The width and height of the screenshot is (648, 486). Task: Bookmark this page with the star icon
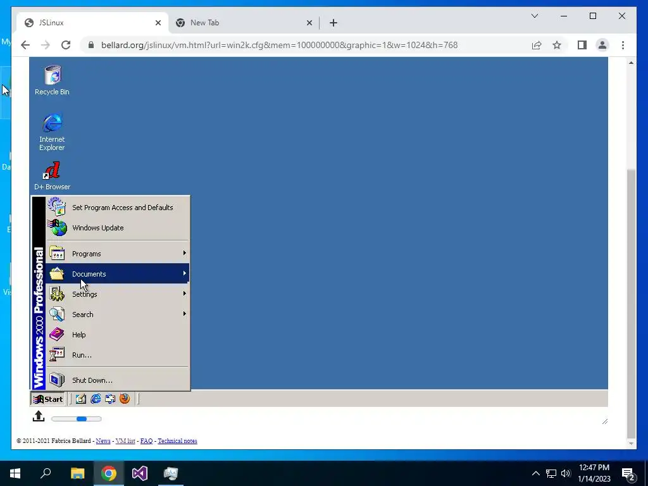[x=557, y=45]
